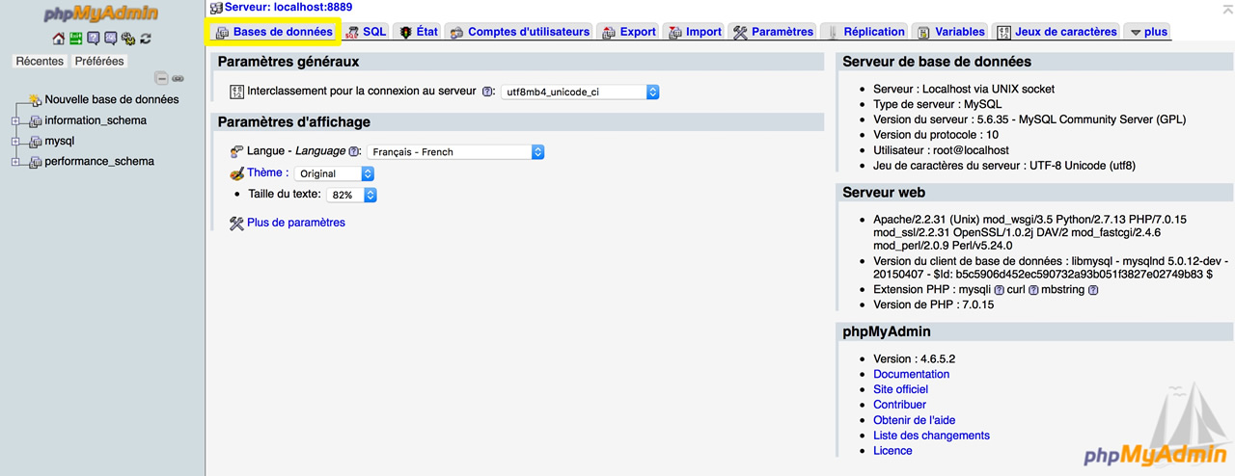Open the MySQL documentation icon in sidebar
This screenshot has width=1235, height=476.
point(110,40)
